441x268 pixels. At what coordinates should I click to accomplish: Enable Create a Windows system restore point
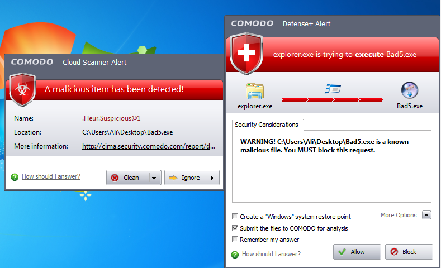point(235,216)
